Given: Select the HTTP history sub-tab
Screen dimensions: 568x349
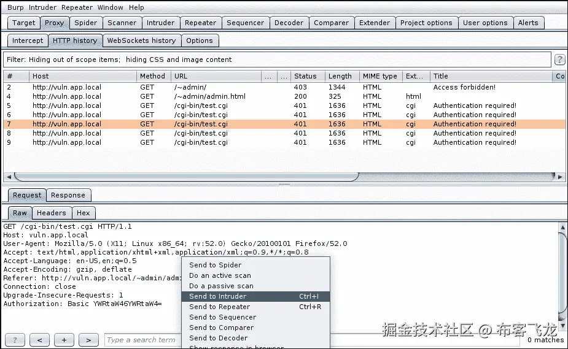Looking at the screenshot, I should click(75, 40).
